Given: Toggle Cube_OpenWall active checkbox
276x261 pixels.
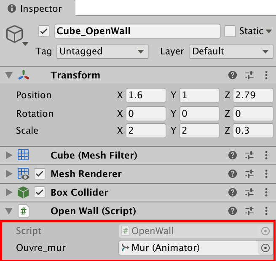Looking at the screenshot, I should (44, 31).
